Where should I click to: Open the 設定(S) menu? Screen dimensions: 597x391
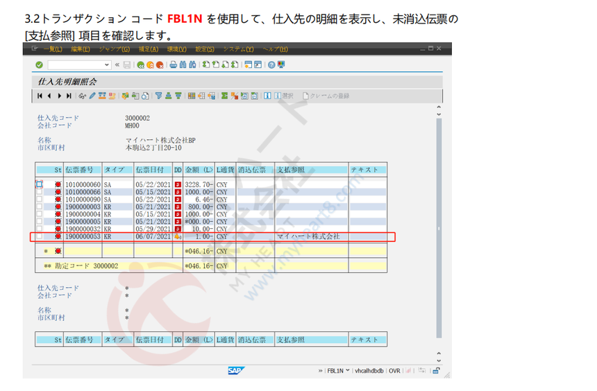205,49
